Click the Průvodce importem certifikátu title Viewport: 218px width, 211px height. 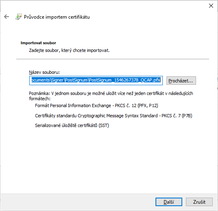pos(57,17)
